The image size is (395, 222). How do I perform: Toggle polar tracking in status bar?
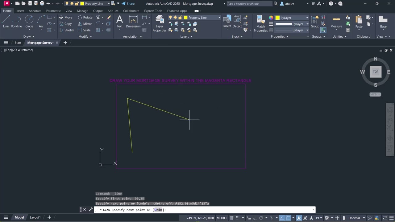(x=261, y=218)
